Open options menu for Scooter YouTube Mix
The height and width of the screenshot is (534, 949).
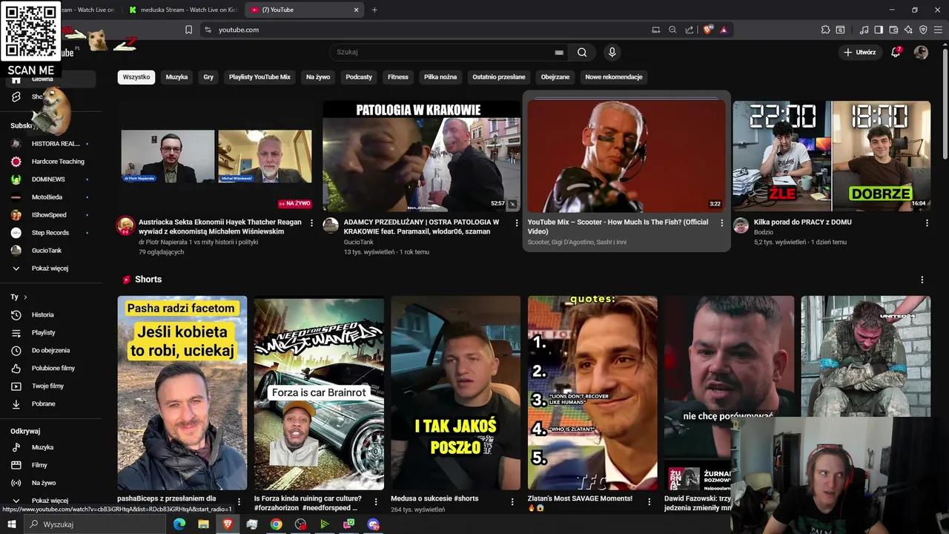(722, 222)
